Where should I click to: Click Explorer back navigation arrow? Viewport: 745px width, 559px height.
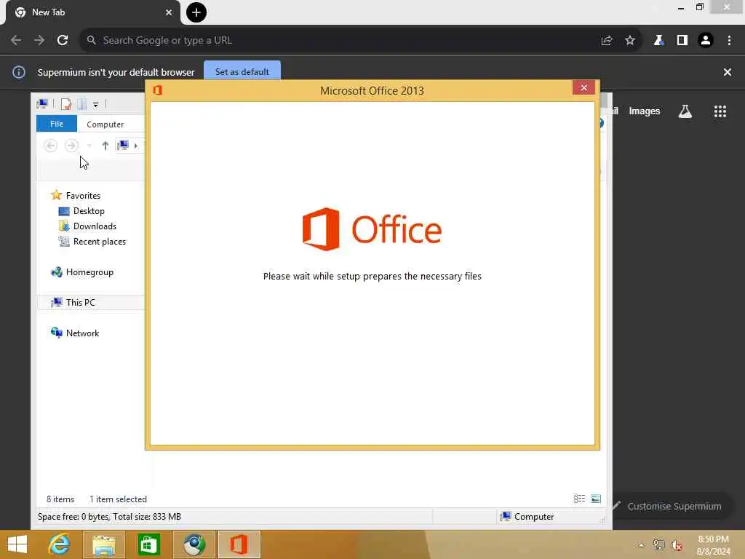(50, 146)
